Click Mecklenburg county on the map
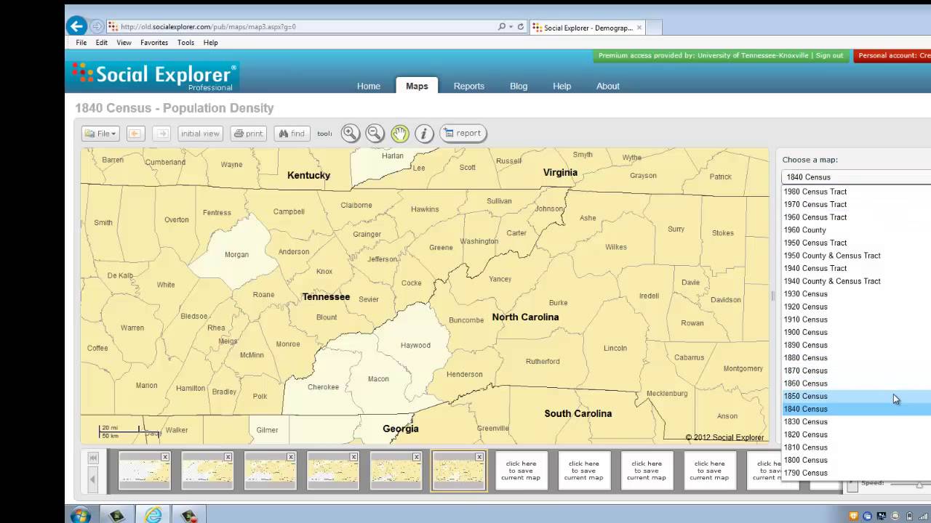The height and width of the screenshot is (523, 931). 667,394
